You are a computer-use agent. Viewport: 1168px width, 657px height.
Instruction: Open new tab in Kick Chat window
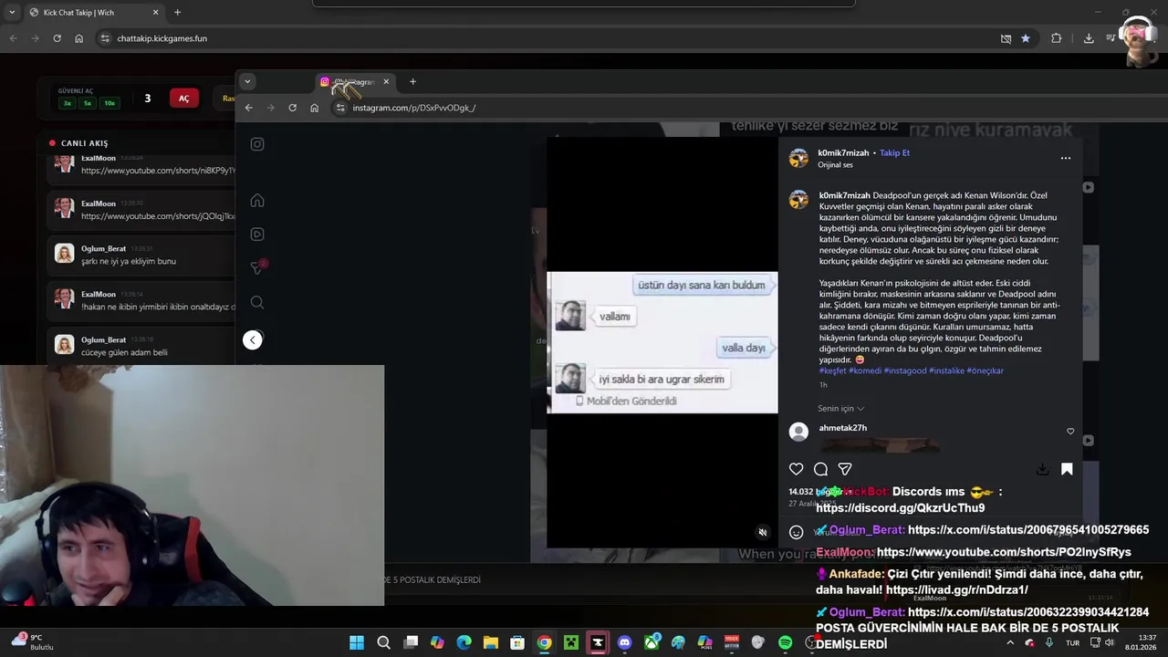177,13
